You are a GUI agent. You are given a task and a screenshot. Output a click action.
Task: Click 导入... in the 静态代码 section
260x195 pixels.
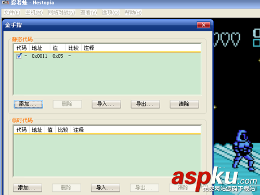point(106,104)
